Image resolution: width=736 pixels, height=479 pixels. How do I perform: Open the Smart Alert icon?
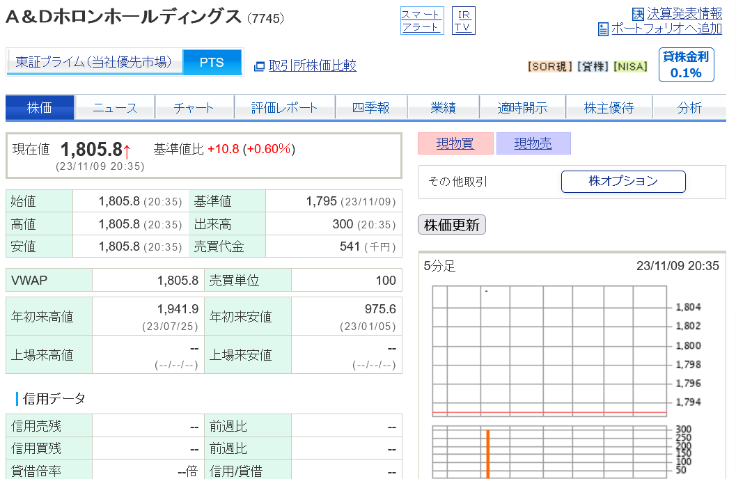422,21
